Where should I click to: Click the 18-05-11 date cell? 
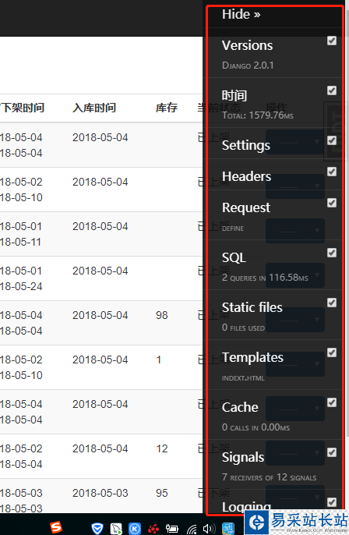(x=21, y=242)
